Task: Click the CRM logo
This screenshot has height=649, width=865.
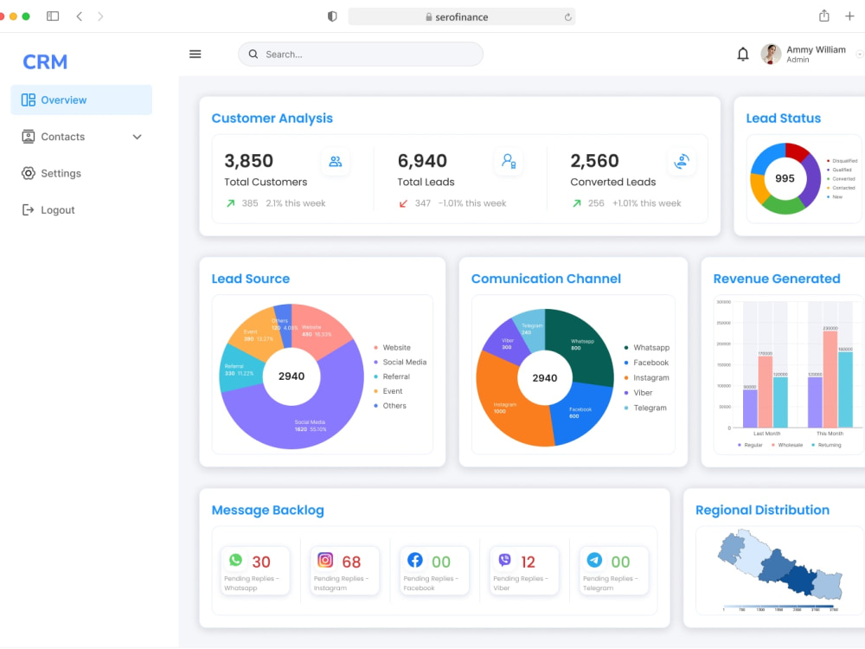Action: point(45,61)
